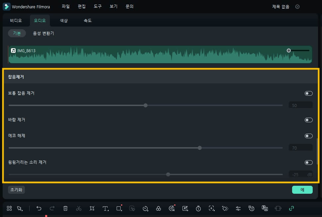Open the crop tool

(92, 209)
